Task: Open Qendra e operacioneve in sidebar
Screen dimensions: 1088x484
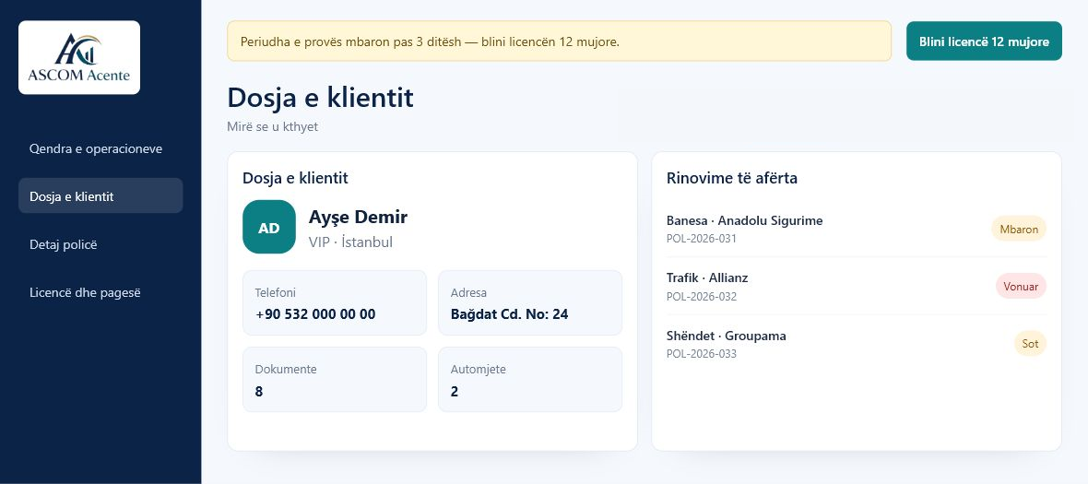Action: [101, 149]
